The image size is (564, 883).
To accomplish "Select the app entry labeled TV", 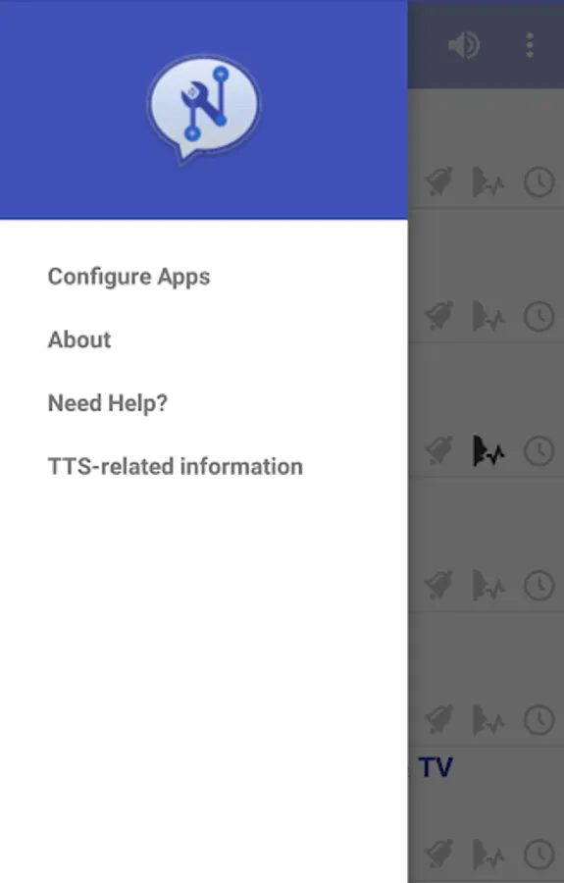I will click(x=436, y=767).
